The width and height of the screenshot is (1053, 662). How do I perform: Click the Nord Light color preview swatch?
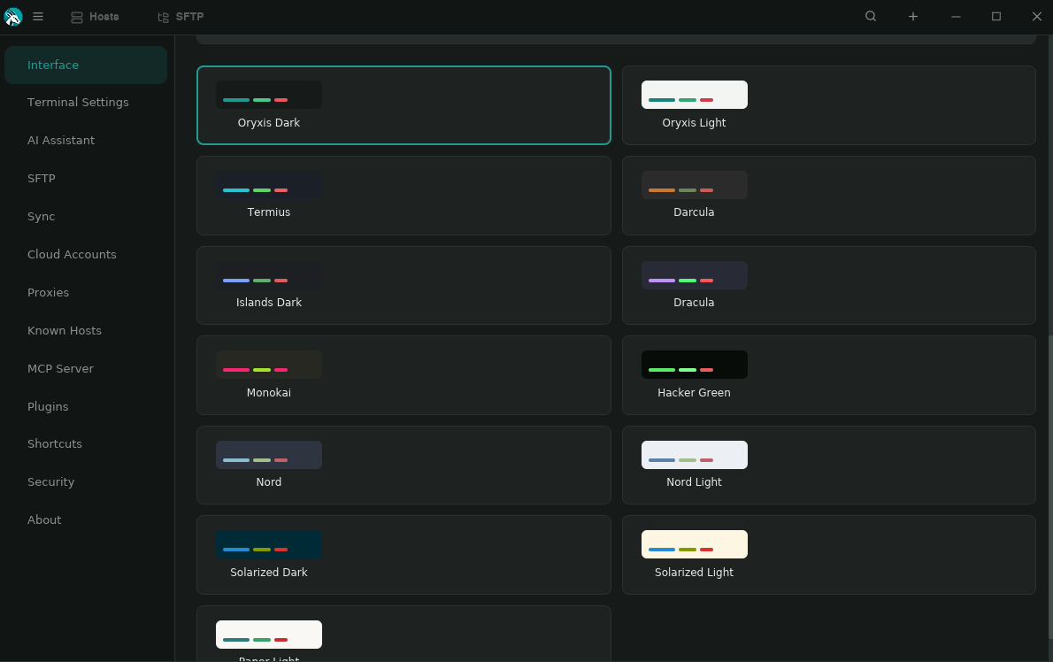[x=695, y=455]
